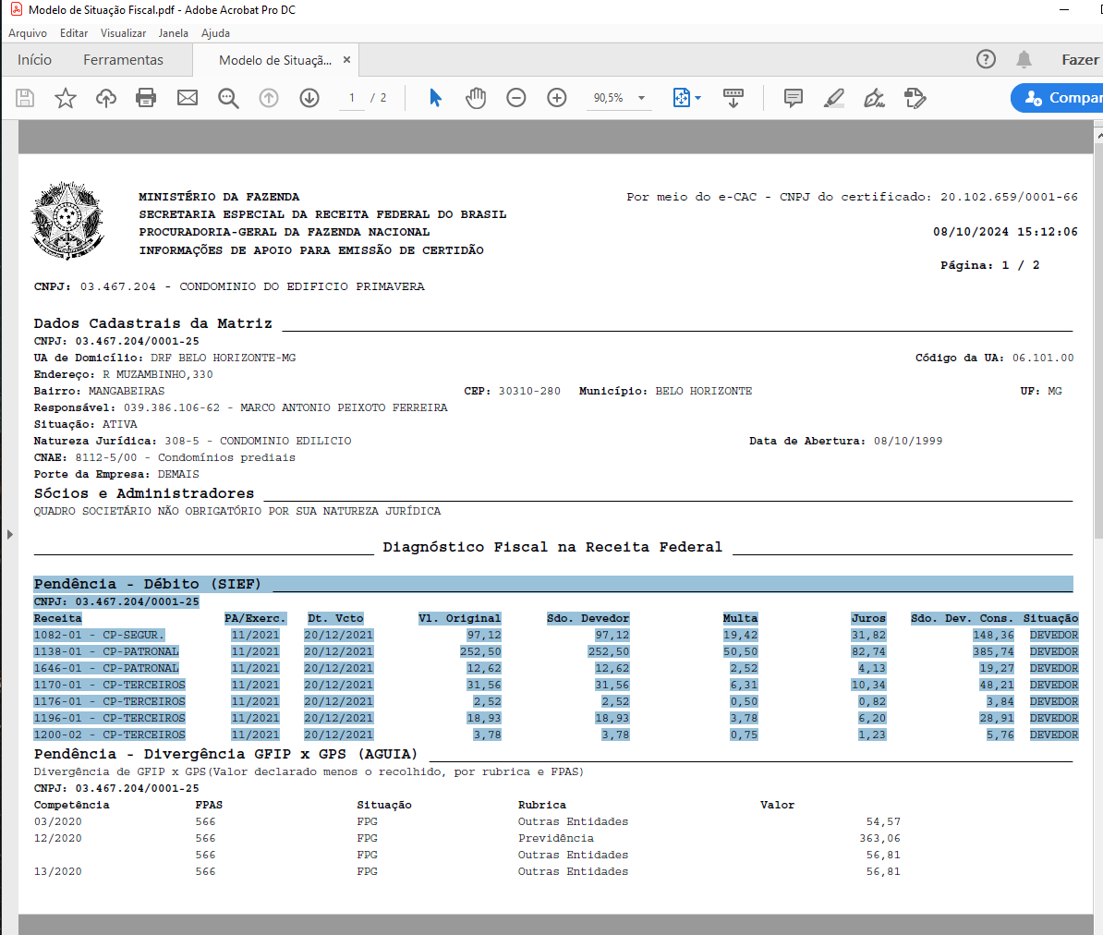Choose the Selection arrow tool
1103x935 pixels.
pyautogui.click(x=436, y=98)
